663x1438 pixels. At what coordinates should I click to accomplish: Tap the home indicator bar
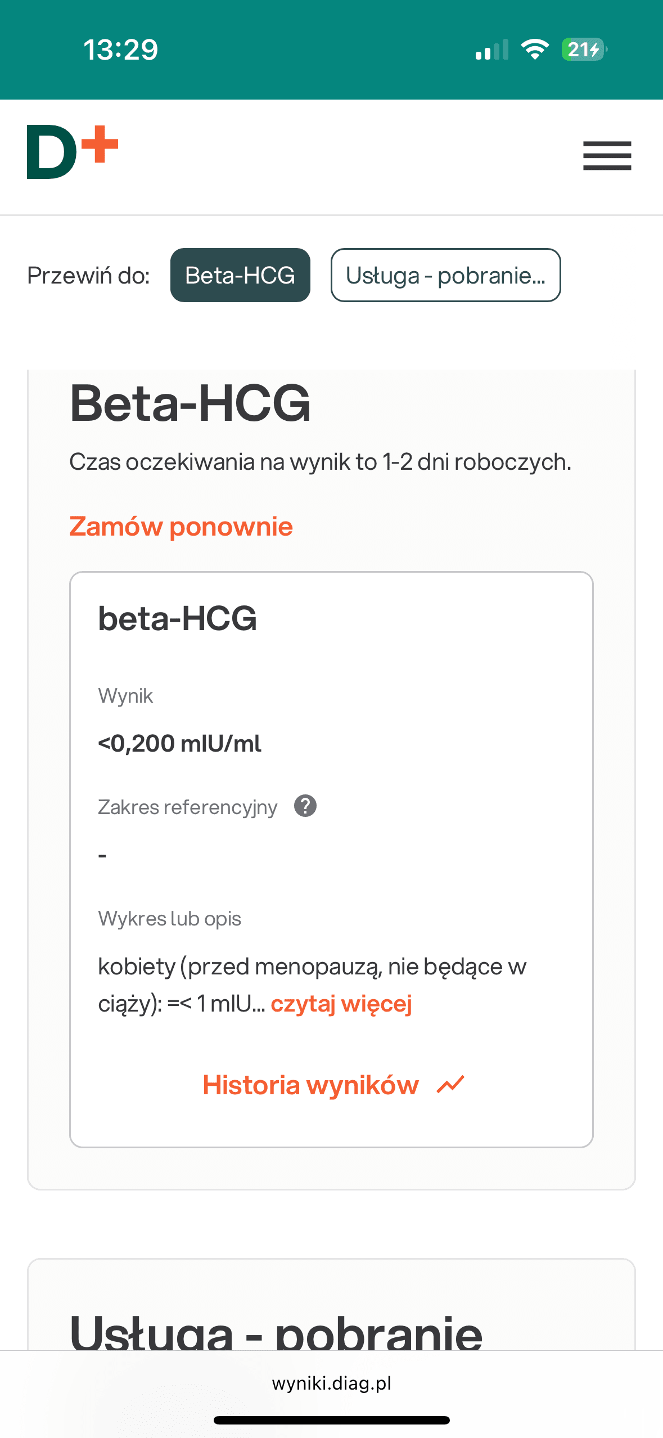[x=331, y=1420]
